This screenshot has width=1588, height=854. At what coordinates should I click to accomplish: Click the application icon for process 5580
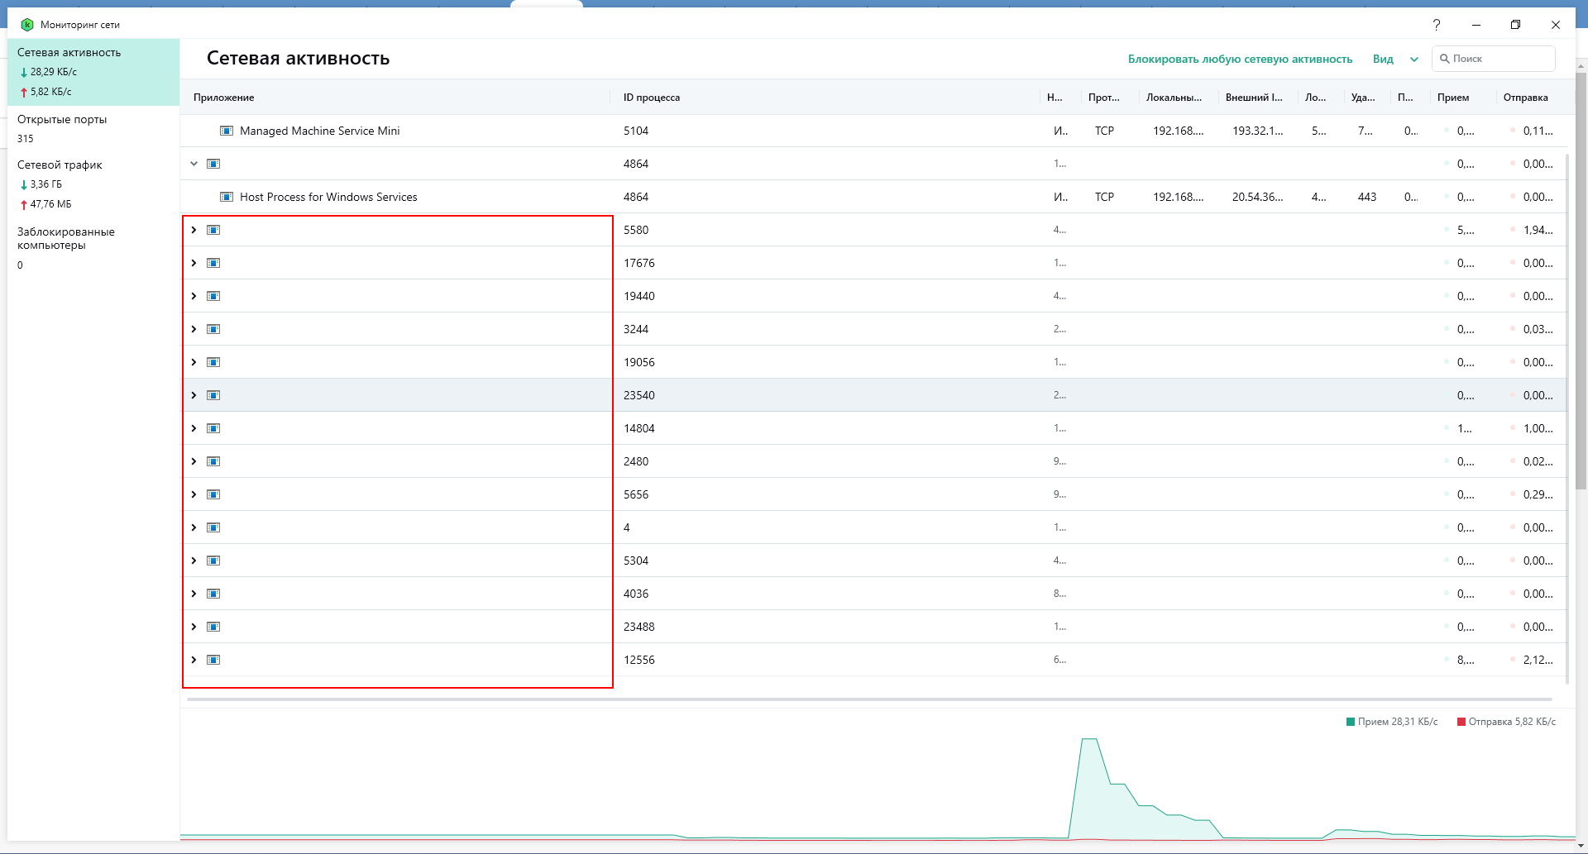pyautogui.click(x=213, y=230)
